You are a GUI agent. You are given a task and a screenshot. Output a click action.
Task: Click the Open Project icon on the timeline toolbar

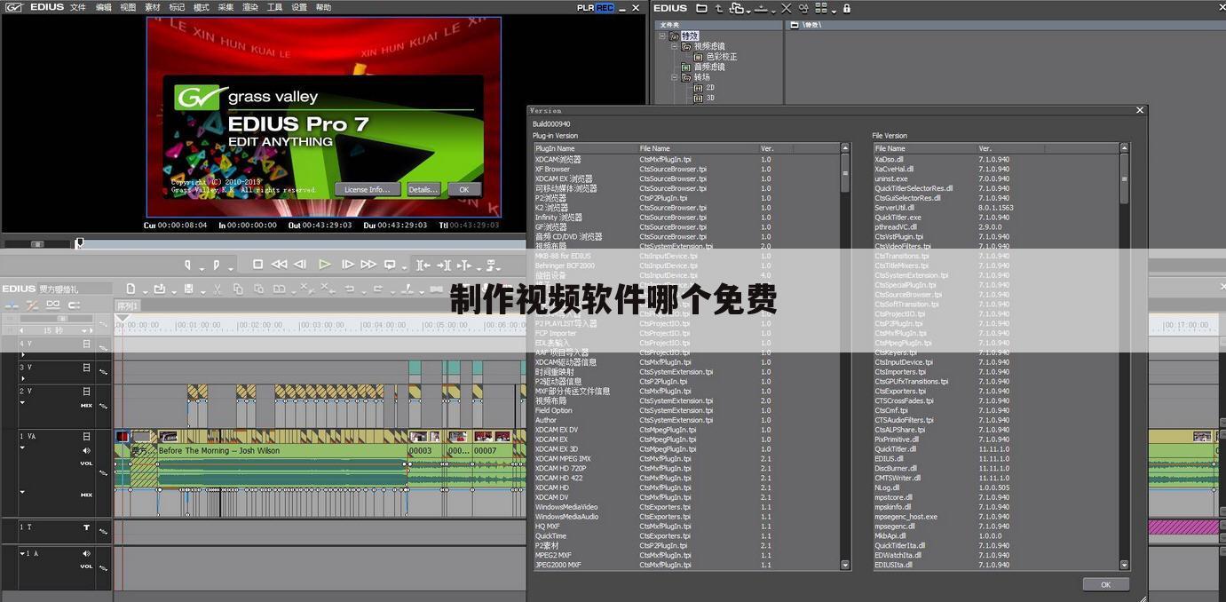pyautogui.click(x=159, y=289)
